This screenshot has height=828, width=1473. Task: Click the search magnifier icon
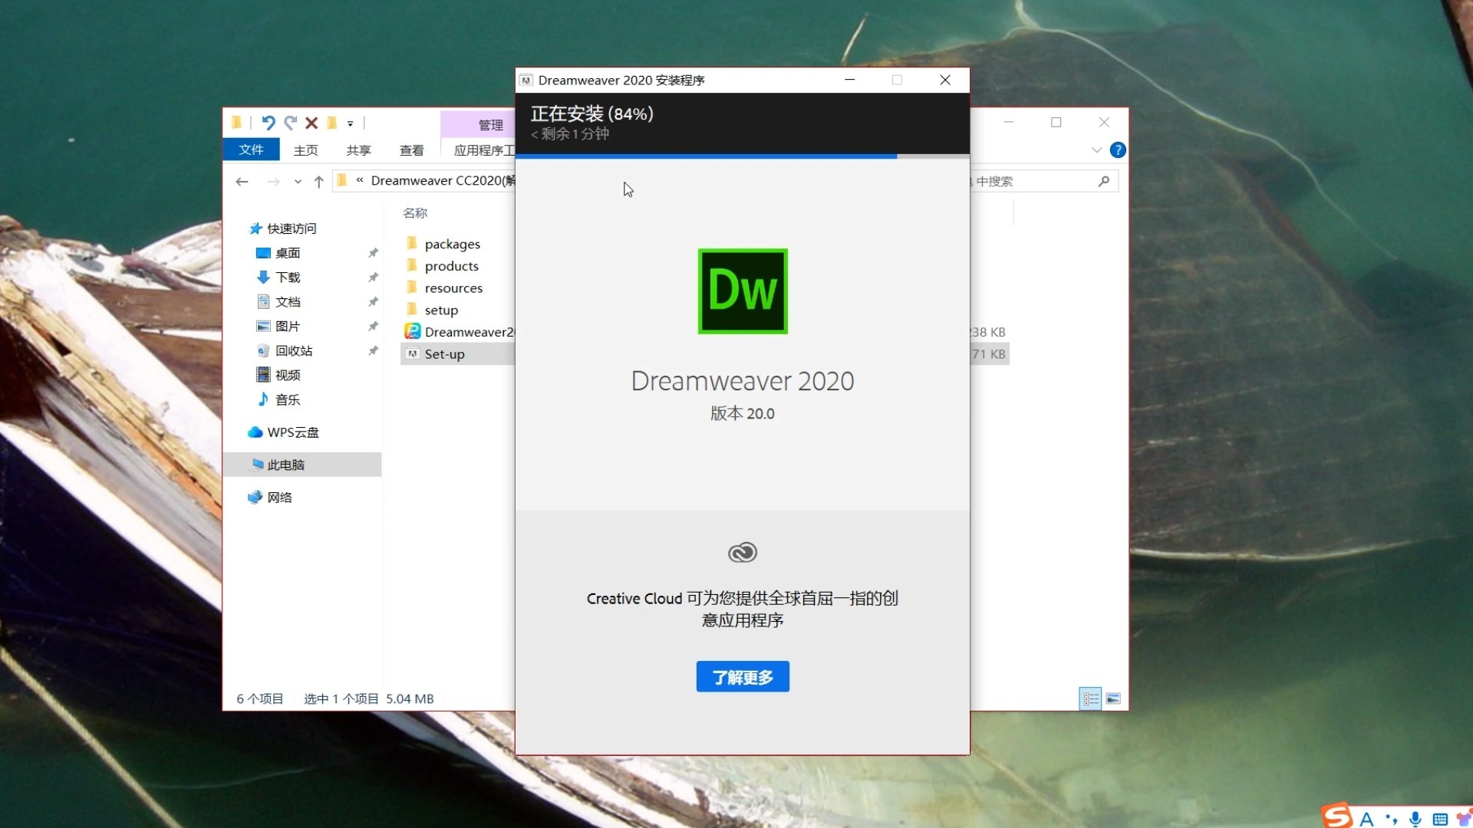(1104, 182)
